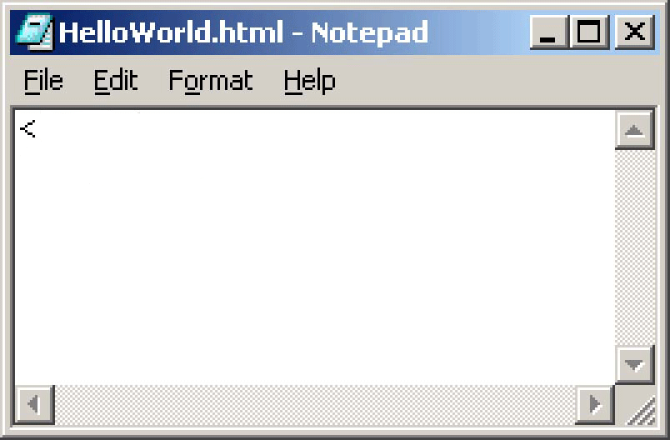The width and height of the screenshot is (670, 440).
Task: Click the vertical scrollbar down arrow
Action: [x=634, y=365]
